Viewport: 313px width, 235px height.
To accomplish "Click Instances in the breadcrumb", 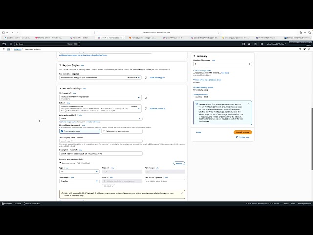I will point(18,49).
